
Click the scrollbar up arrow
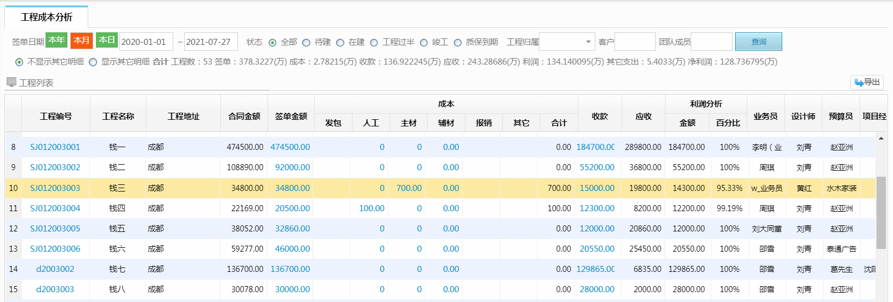tap(881, 138)
